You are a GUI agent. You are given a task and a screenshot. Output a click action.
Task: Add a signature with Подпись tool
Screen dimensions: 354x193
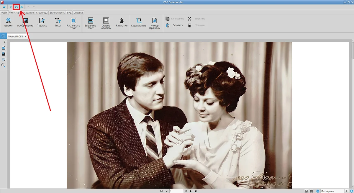click(42, 22)
